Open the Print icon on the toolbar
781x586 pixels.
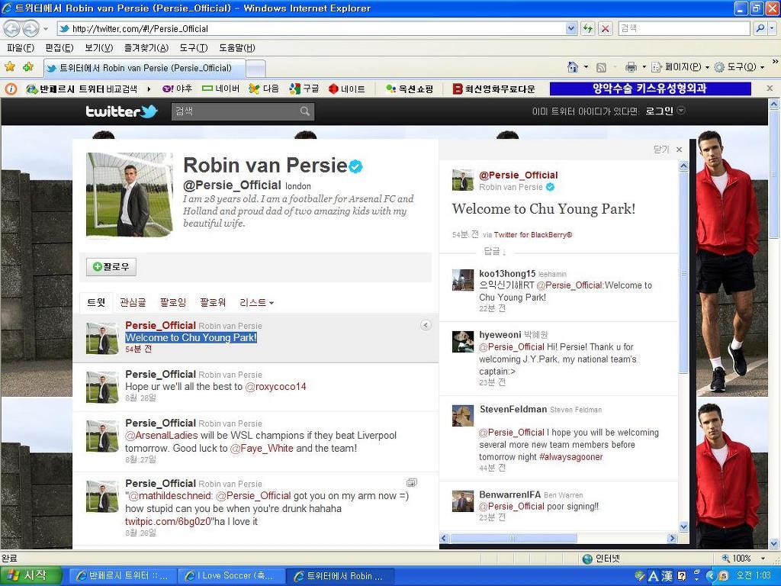[x=630, y=67]
